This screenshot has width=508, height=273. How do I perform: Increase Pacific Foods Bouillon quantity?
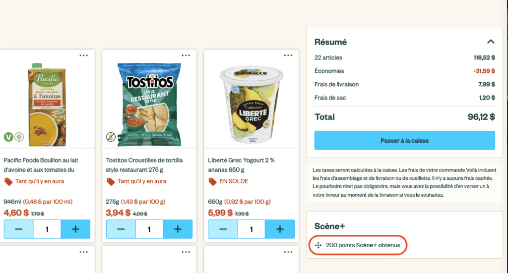pos(75,229)
